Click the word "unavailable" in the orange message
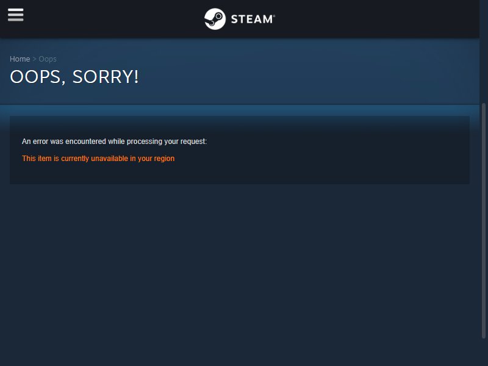Image resolution: width=488 pixels, height=366 pixels. [x=110, y=159]
